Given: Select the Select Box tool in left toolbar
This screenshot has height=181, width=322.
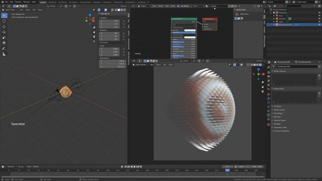Looking at the screenshot, I should click(x=4, y=16).
